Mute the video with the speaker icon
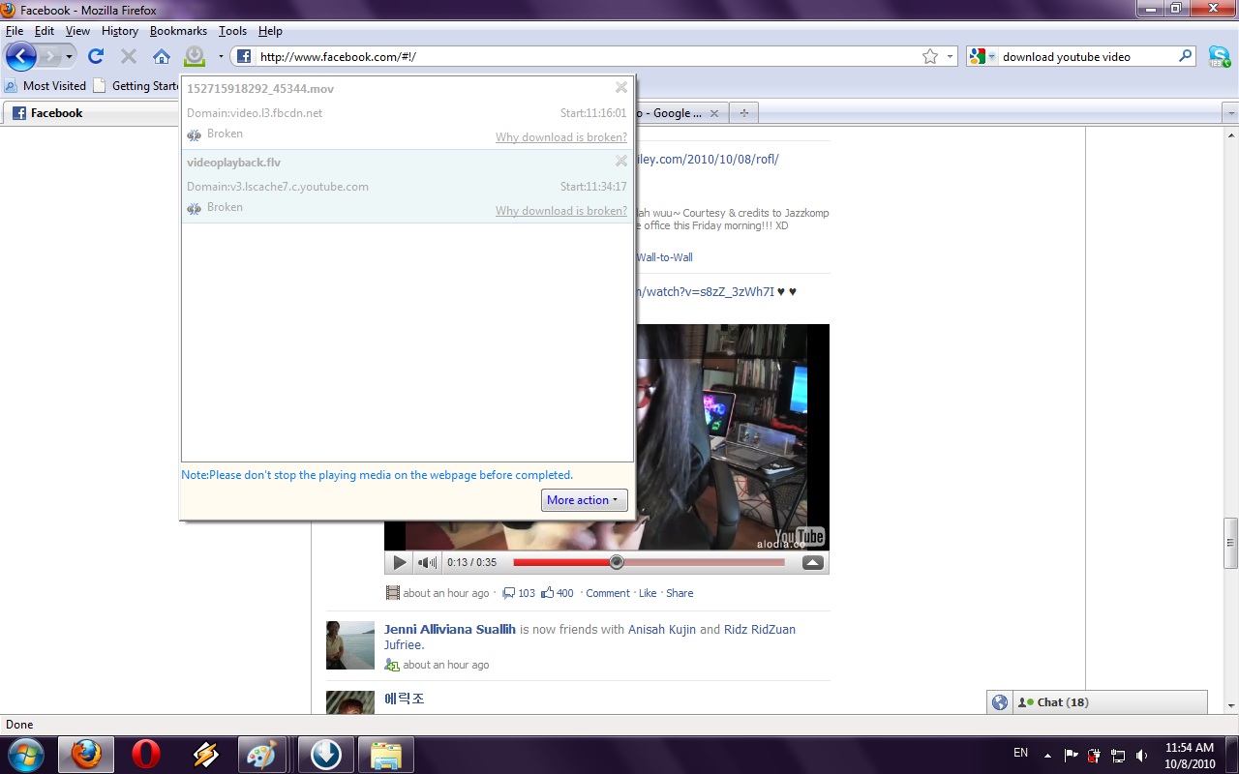Screen dimensions: 1239x774 tap(427, 562)
